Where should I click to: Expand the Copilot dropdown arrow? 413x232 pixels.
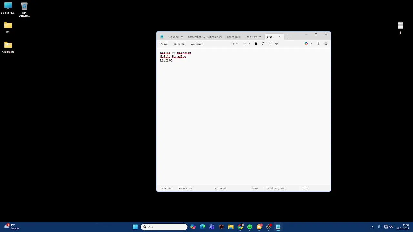coord(311,44)
